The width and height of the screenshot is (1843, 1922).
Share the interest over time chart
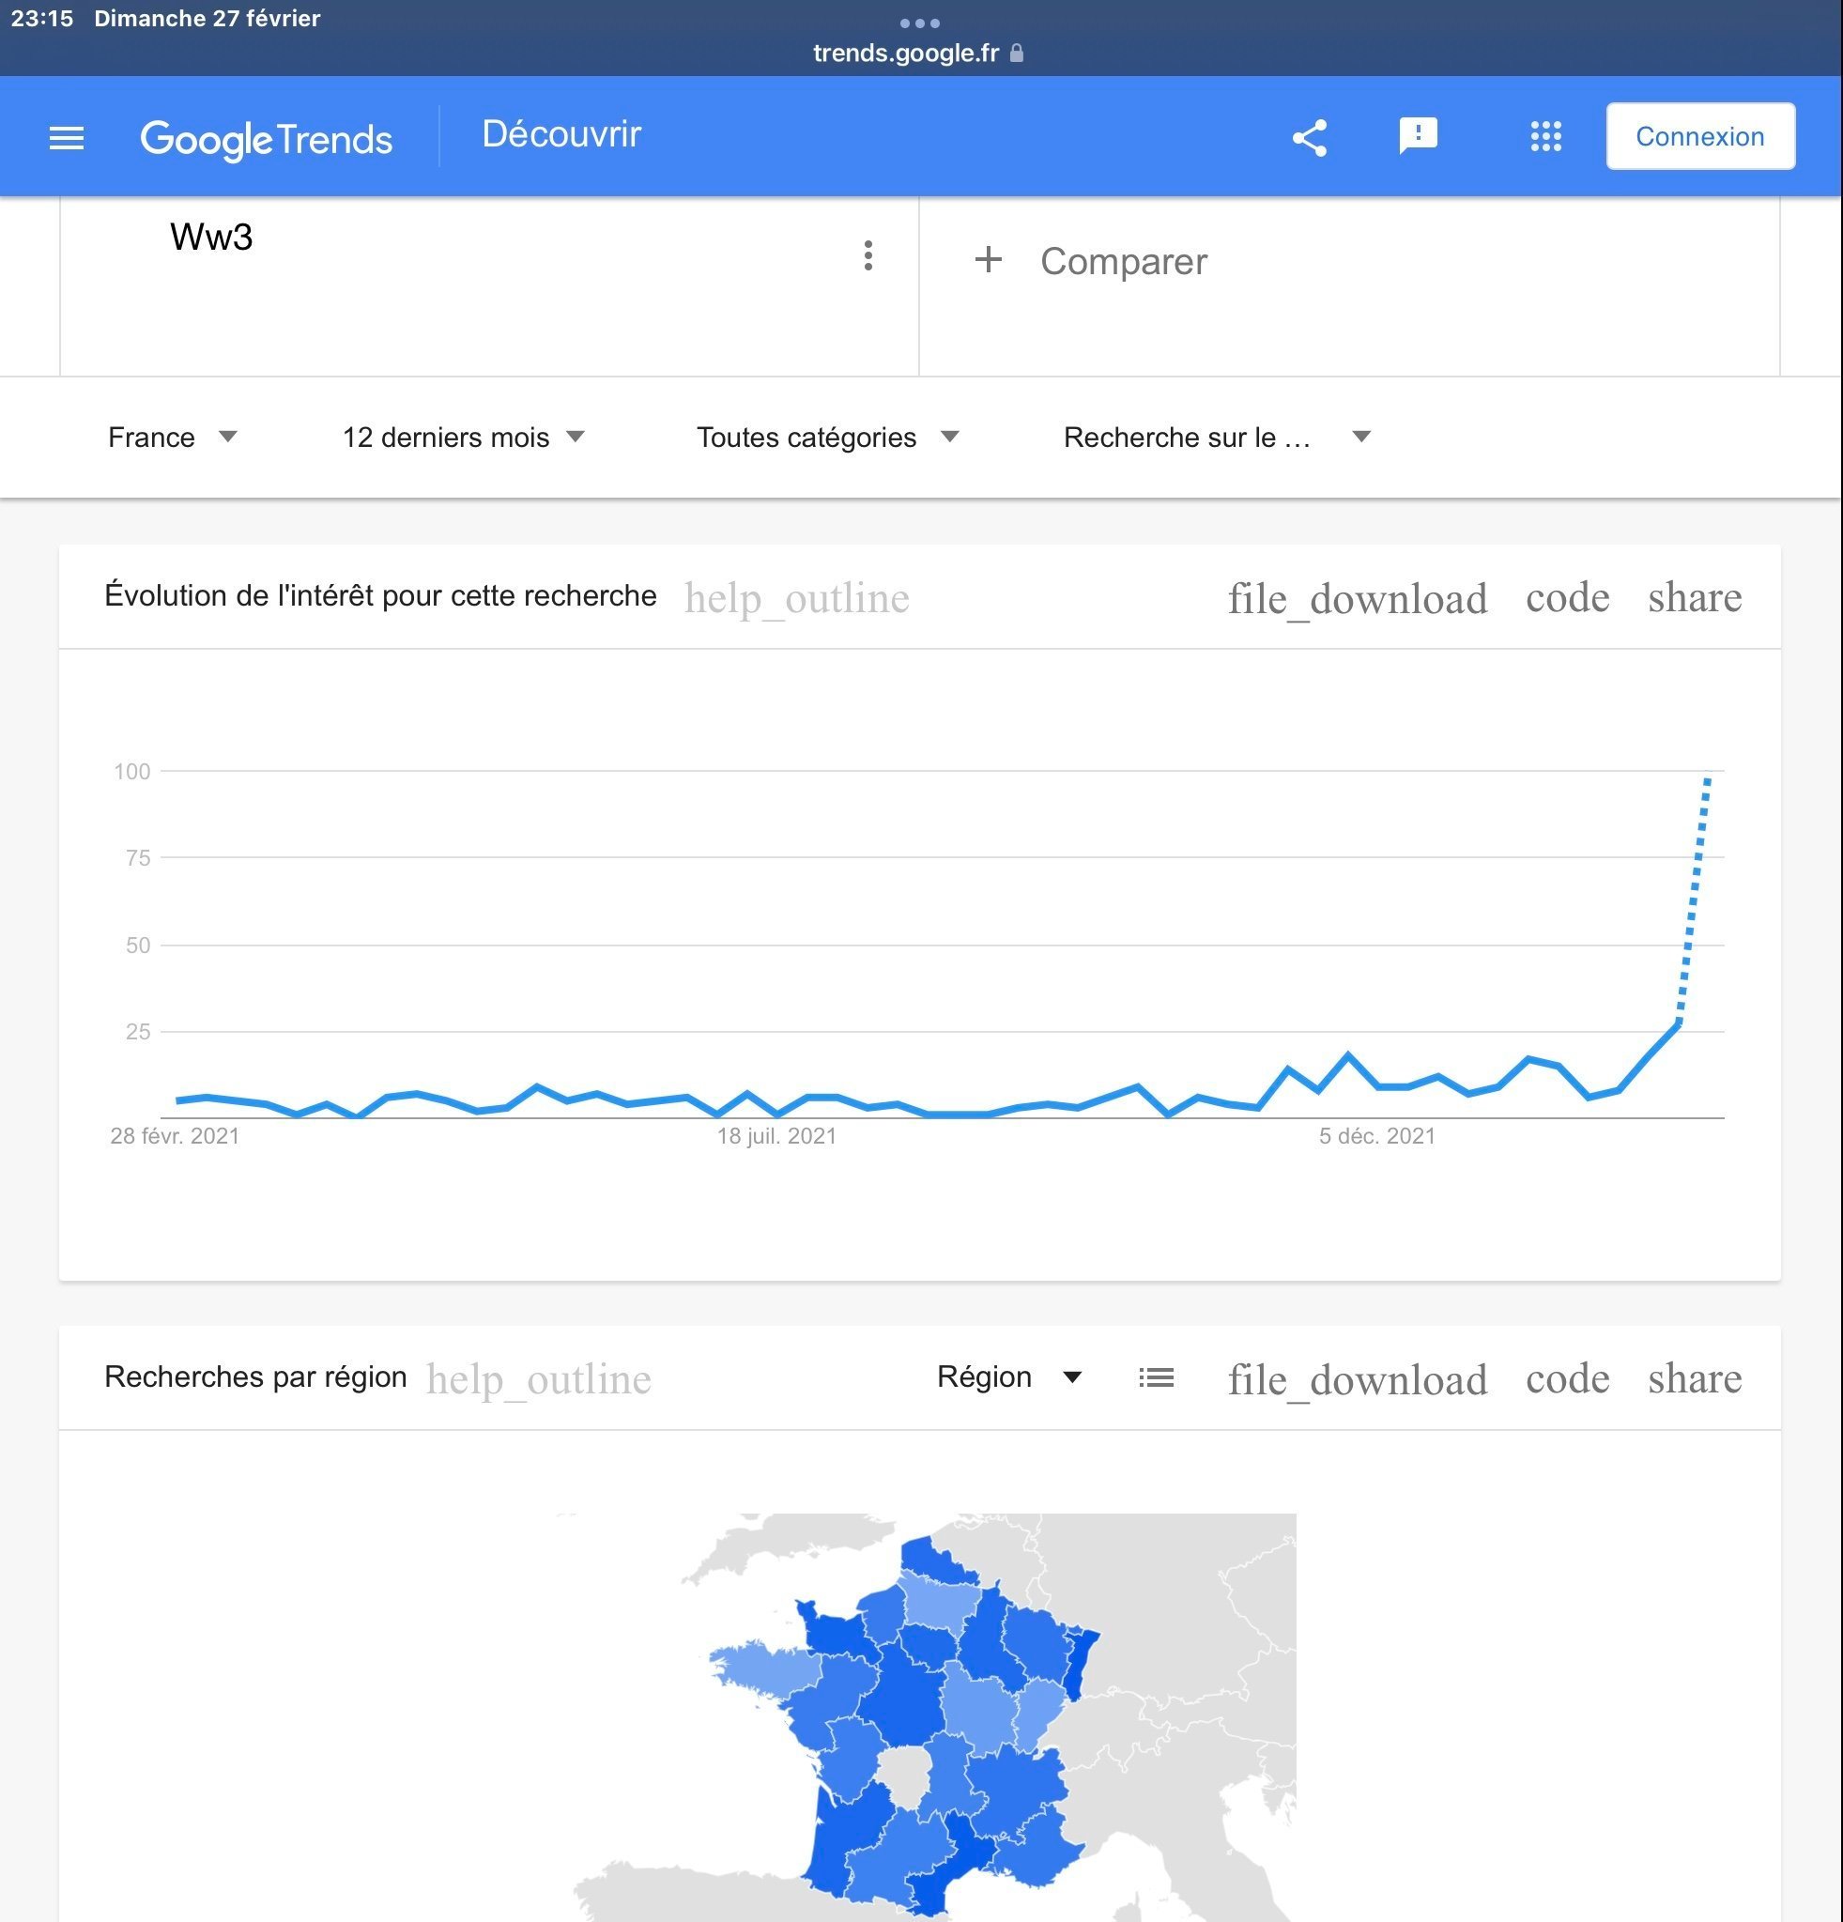1694,597
